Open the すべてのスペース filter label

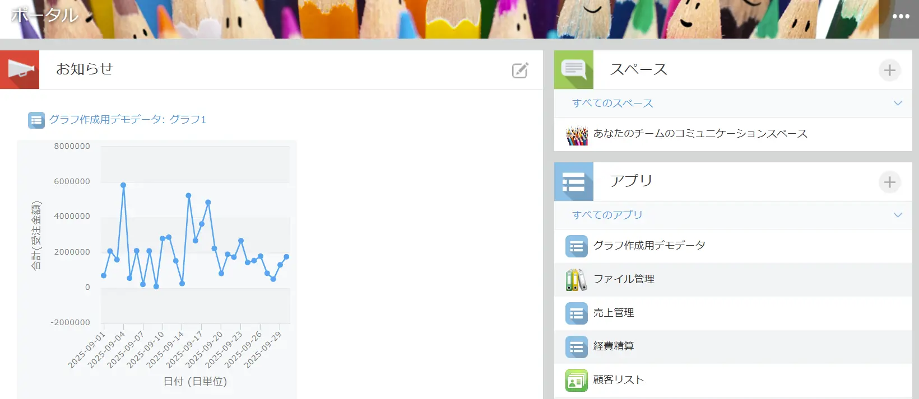tap(612, 104)
